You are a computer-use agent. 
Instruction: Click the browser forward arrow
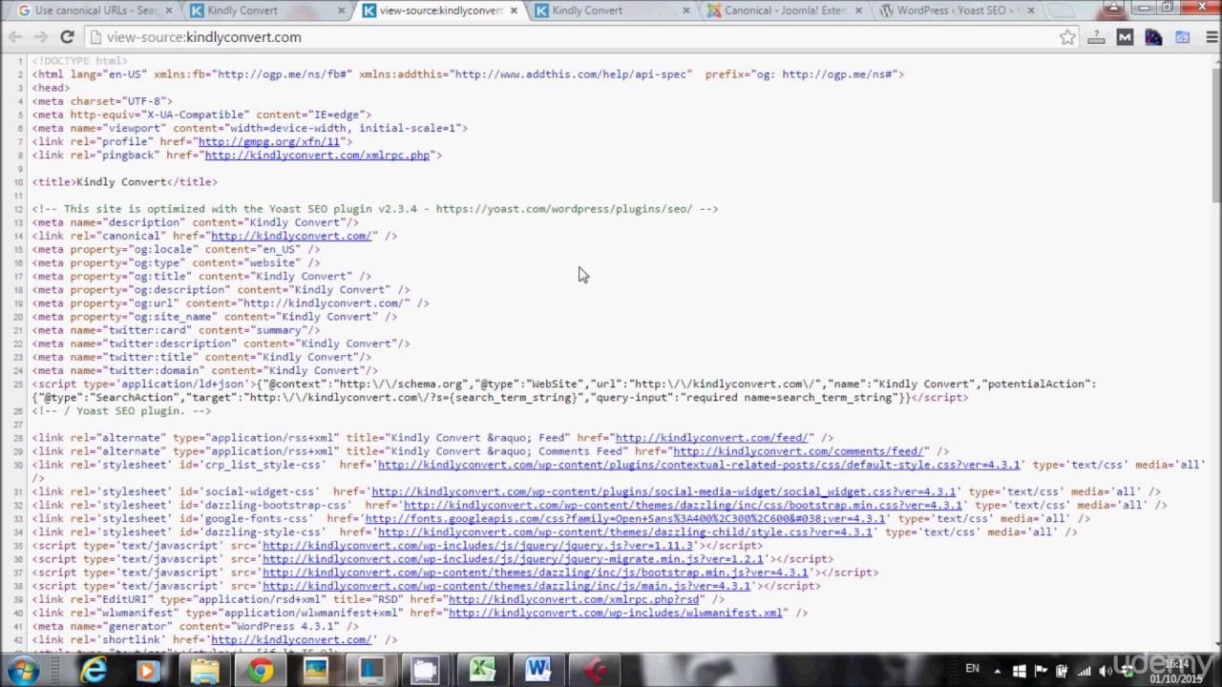[41, 37]
